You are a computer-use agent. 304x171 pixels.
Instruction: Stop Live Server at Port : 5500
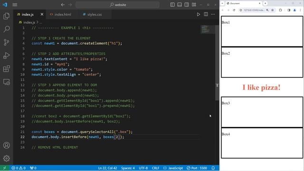[197, 168]
